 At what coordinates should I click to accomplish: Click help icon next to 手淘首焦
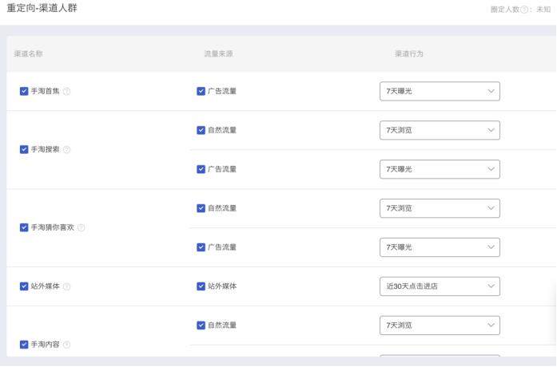[x=67, y=92]
